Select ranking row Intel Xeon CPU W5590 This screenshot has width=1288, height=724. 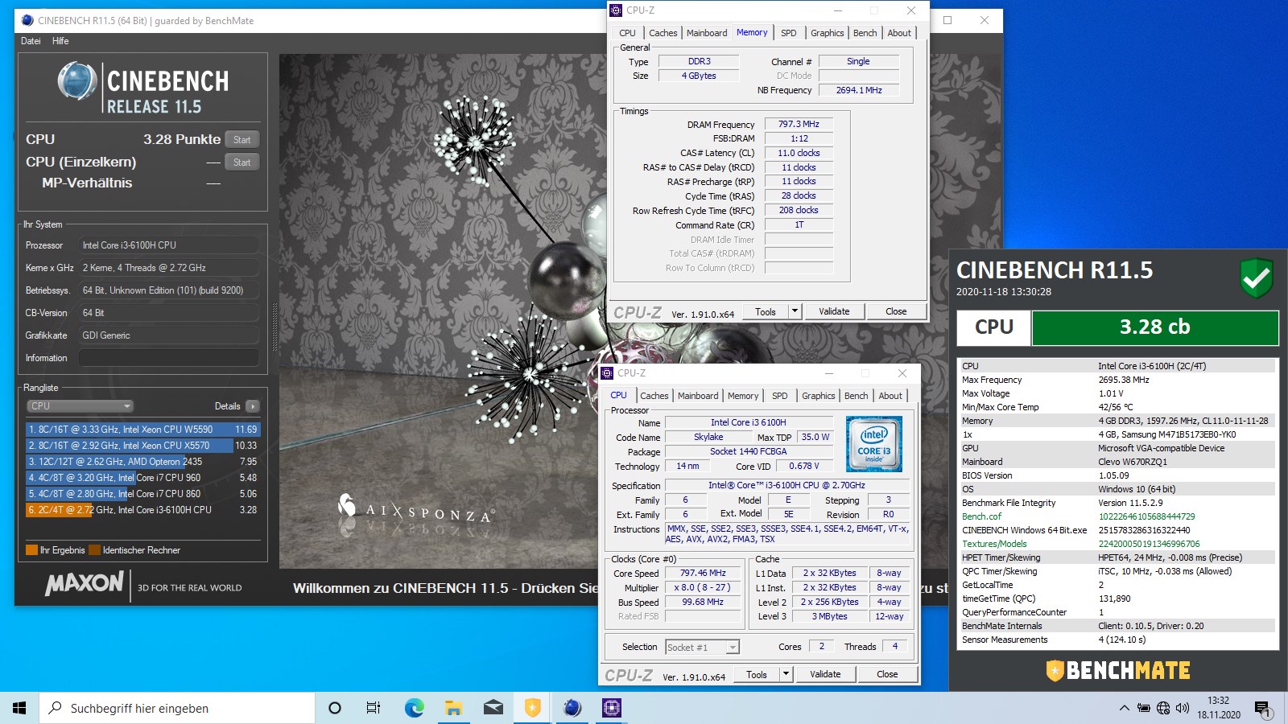[142, 430]
